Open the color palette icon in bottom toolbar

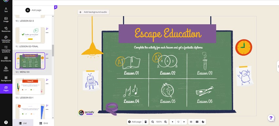(203, 122)
